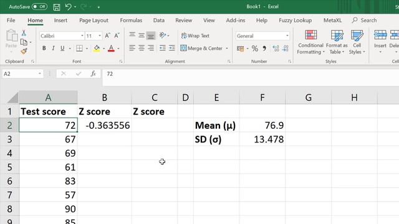Switch to the Formulas tab
Screen dimensions: 399x224
131,21
